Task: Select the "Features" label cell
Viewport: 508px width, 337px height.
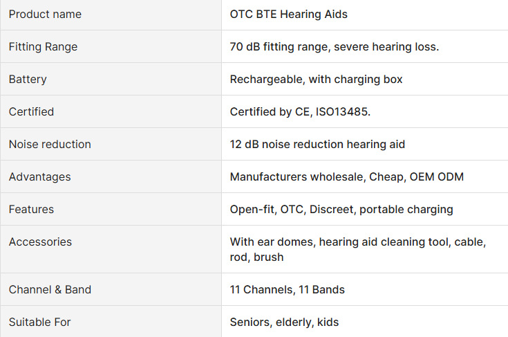Action: [x=31, y=210]
